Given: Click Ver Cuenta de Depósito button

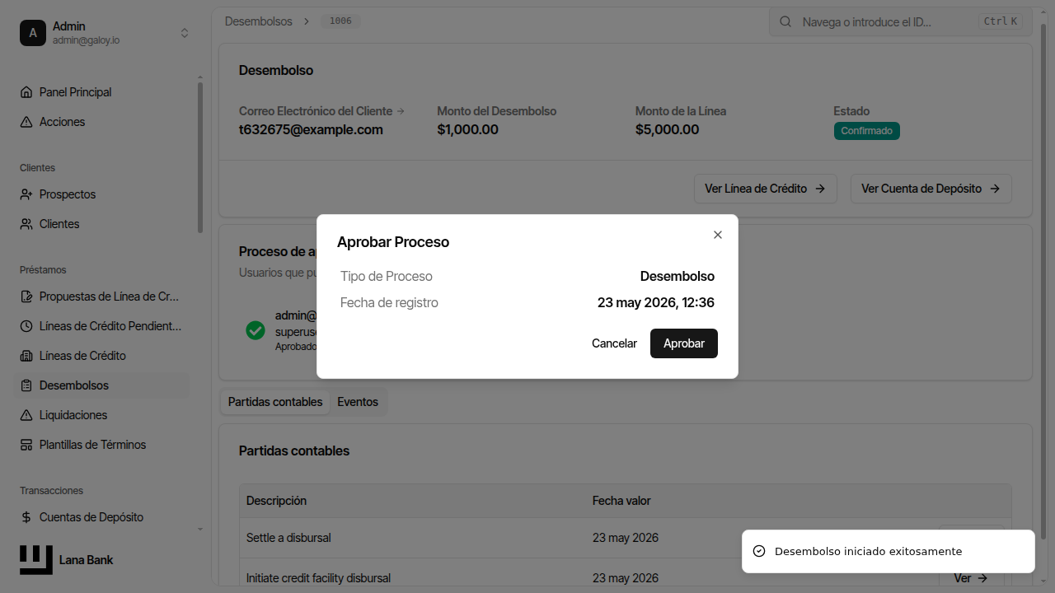Looking at the screenshot, I should [931, 189].
